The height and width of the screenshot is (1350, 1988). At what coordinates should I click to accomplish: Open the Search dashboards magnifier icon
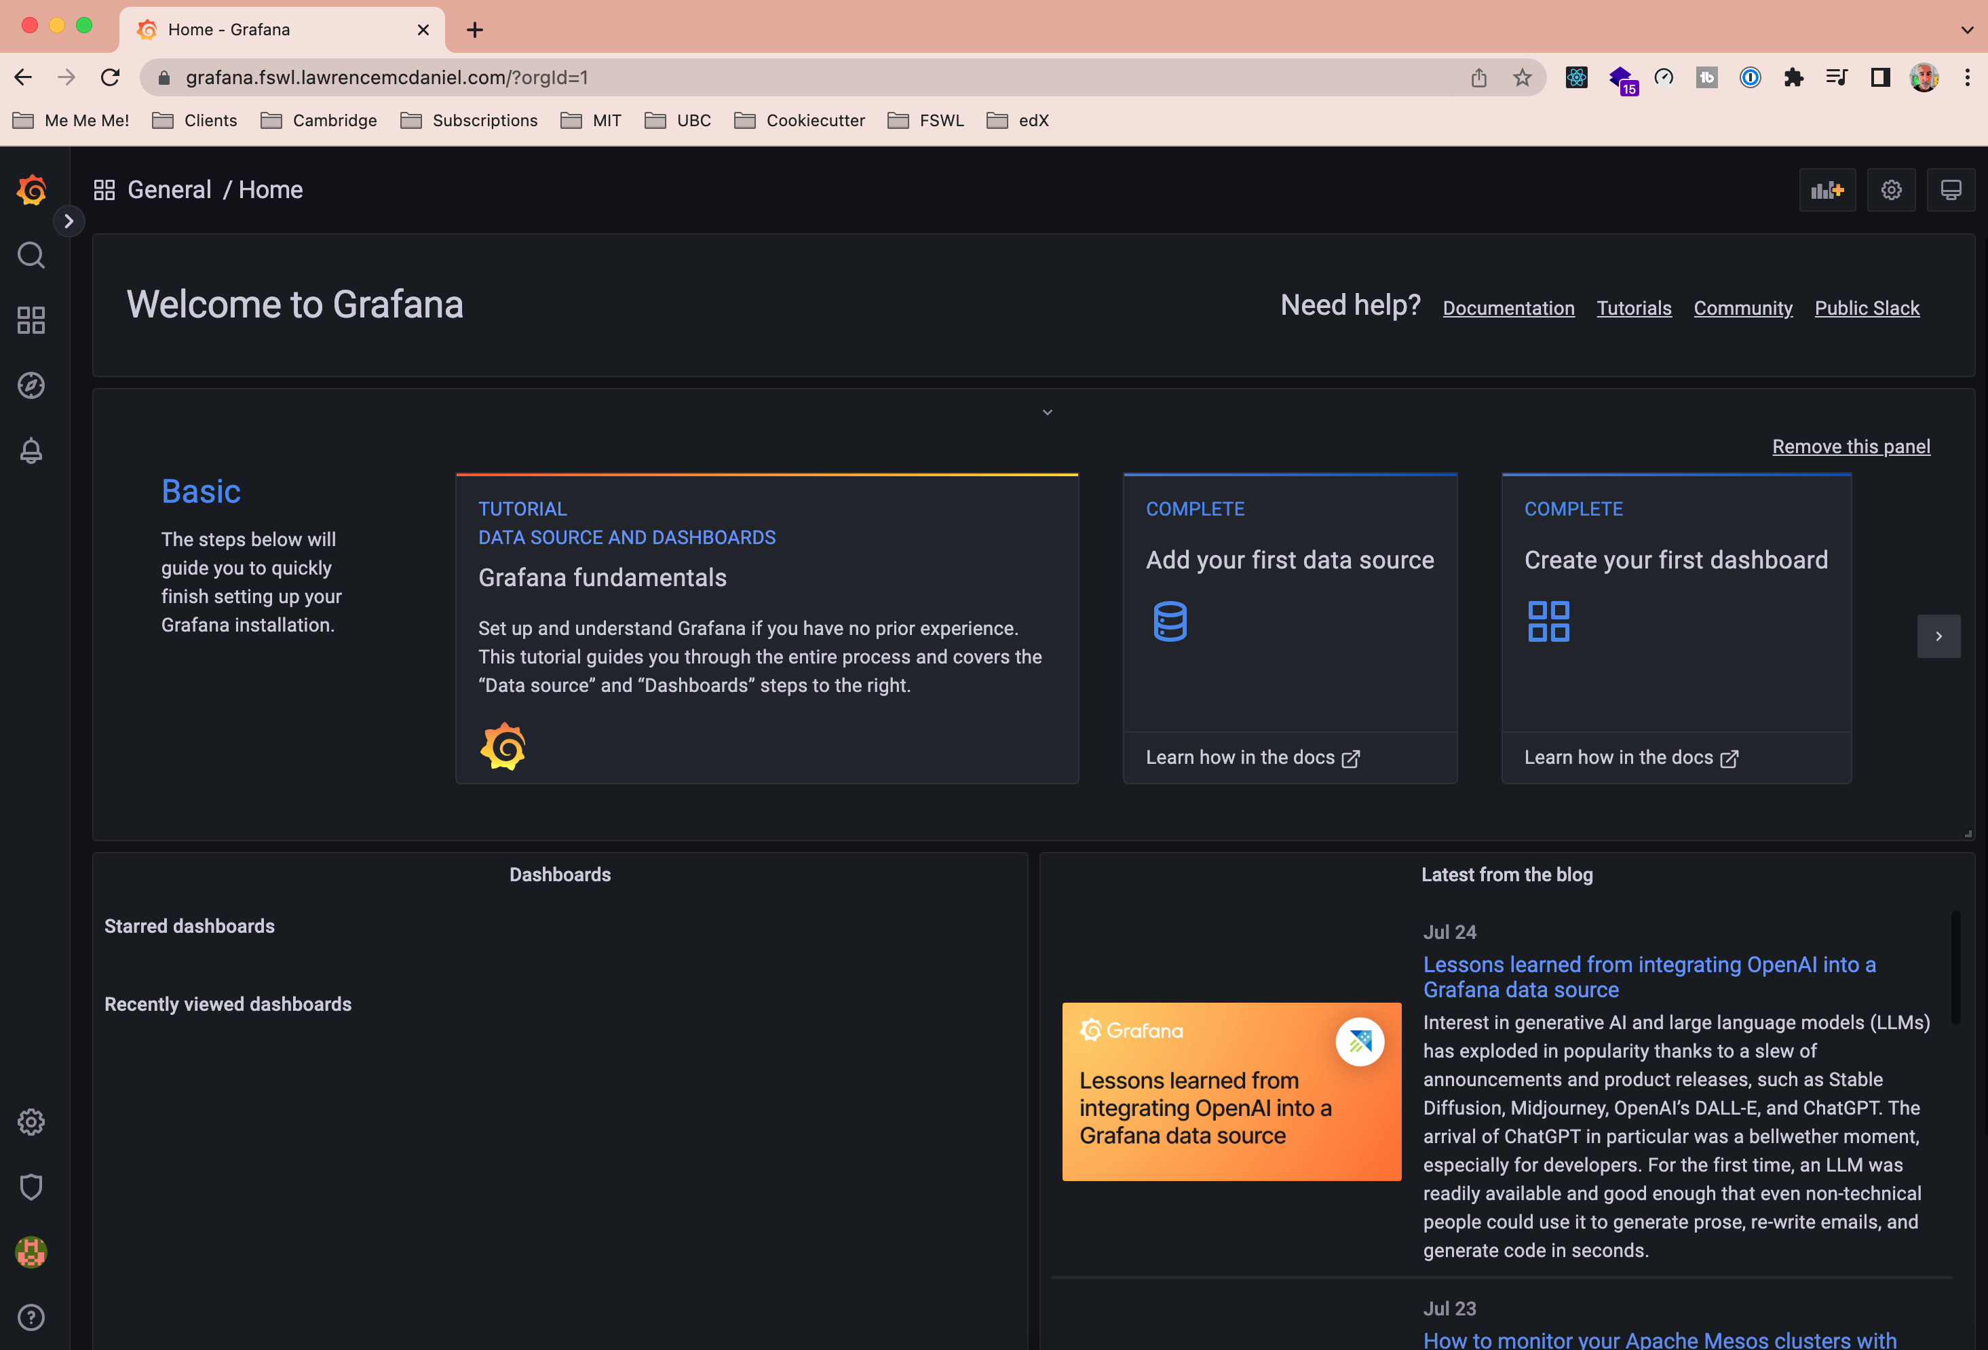[x=32, y=255]
